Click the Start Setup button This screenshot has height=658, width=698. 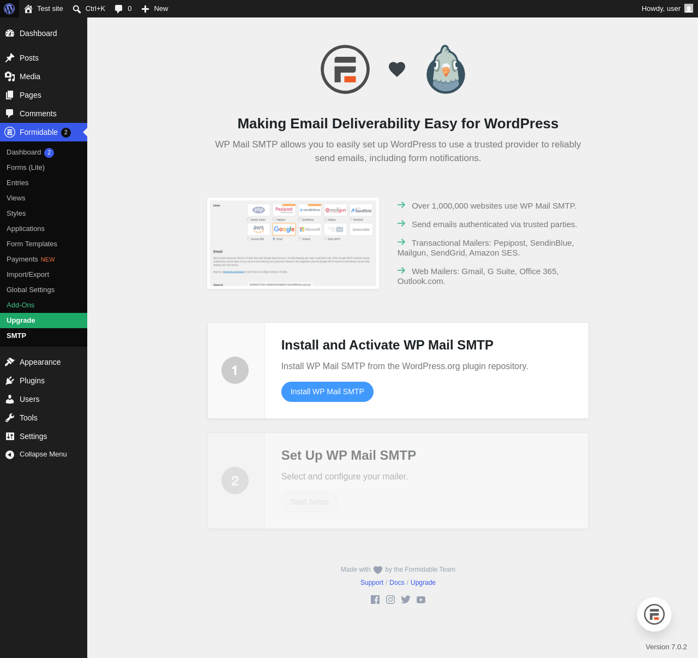pyautogui.click(x=310, y=502)
